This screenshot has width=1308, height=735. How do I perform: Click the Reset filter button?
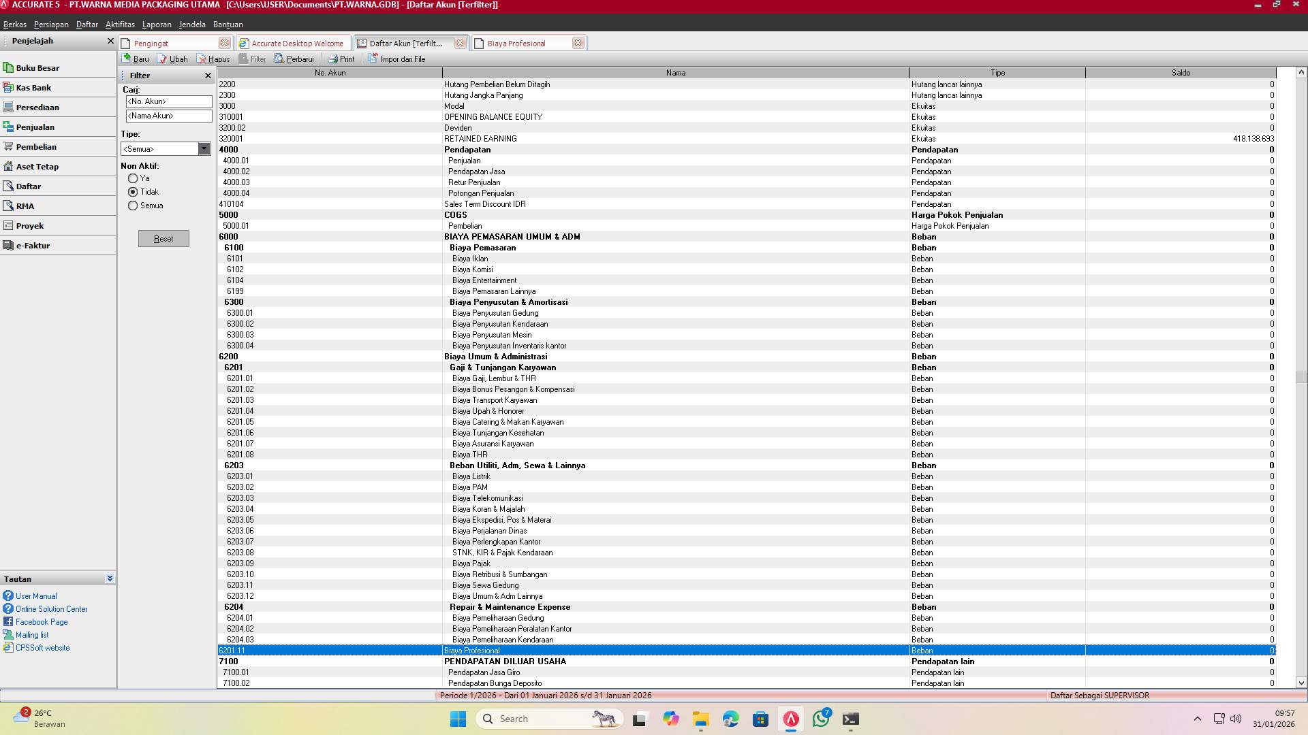[163, 238]
